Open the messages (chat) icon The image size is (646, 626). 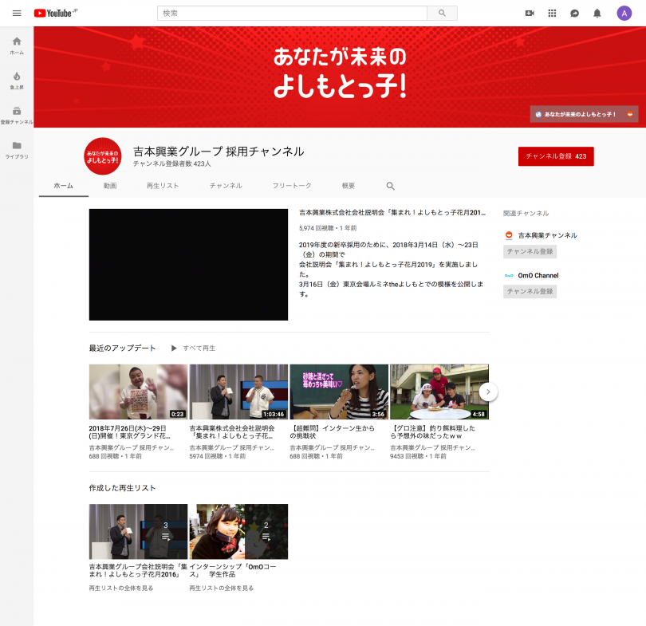click(574, 13)
